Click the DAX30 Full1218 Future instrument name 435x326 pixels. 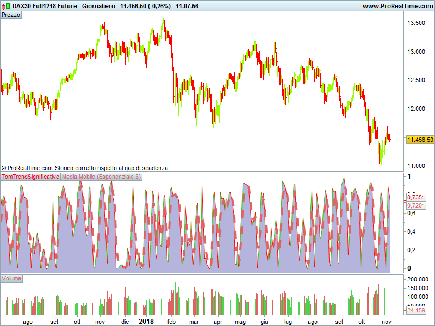45,6
